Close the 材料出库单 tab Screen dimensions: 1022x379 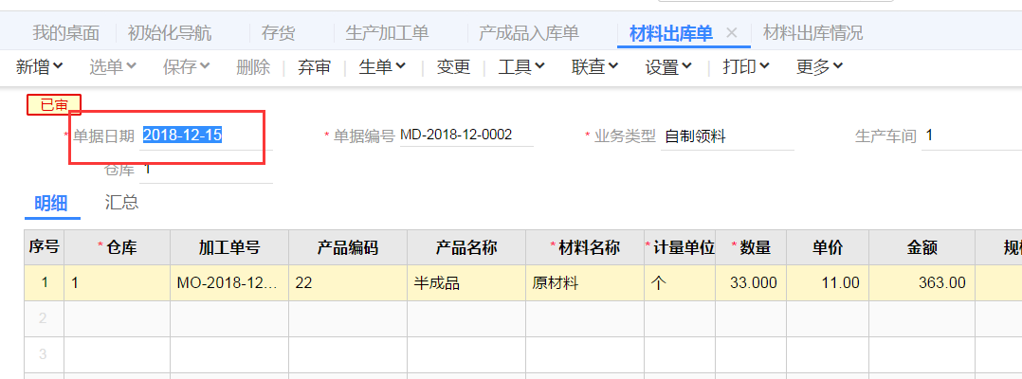click(731, 33)
